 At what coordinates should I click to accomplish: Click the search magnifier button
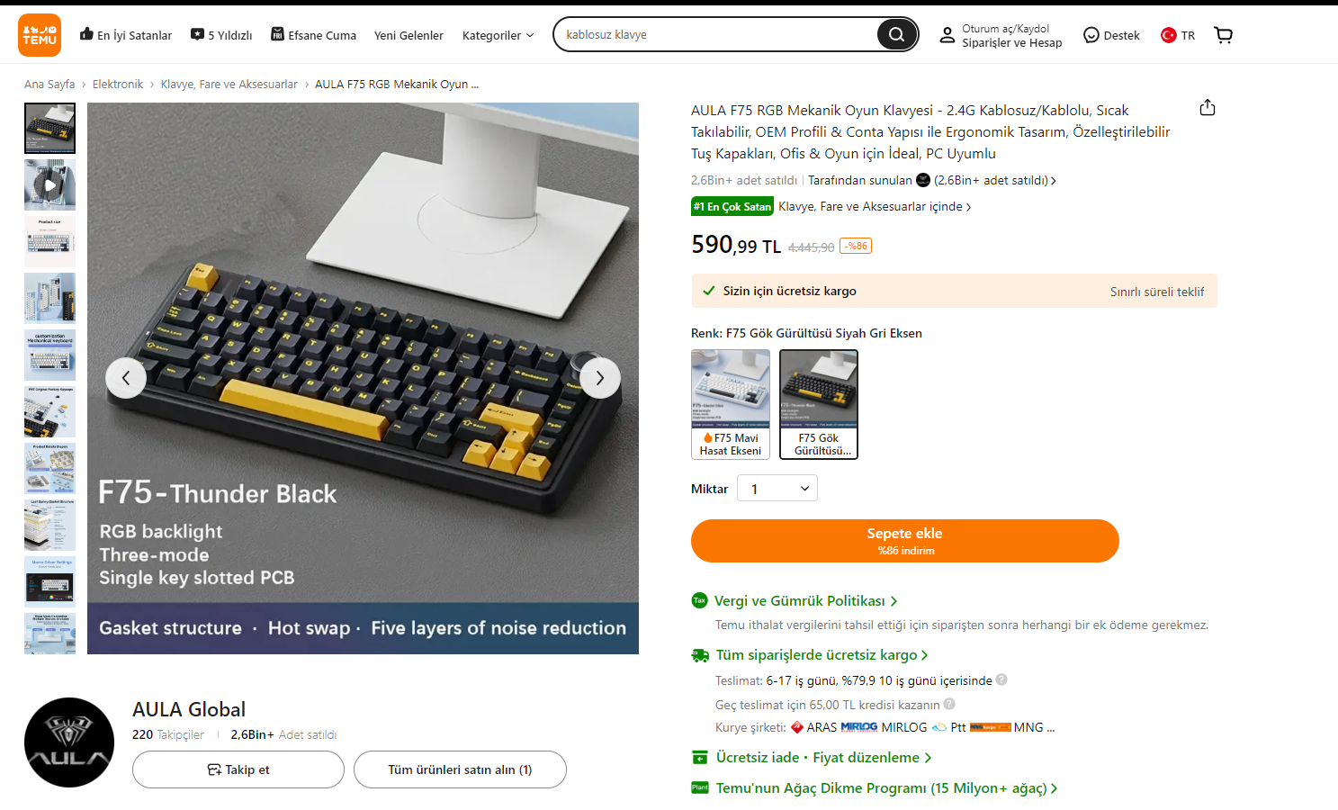click(896, 34)
